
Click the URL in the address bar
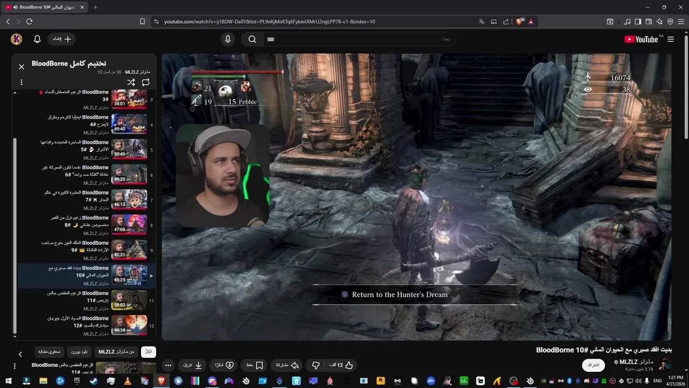(270, 22)
